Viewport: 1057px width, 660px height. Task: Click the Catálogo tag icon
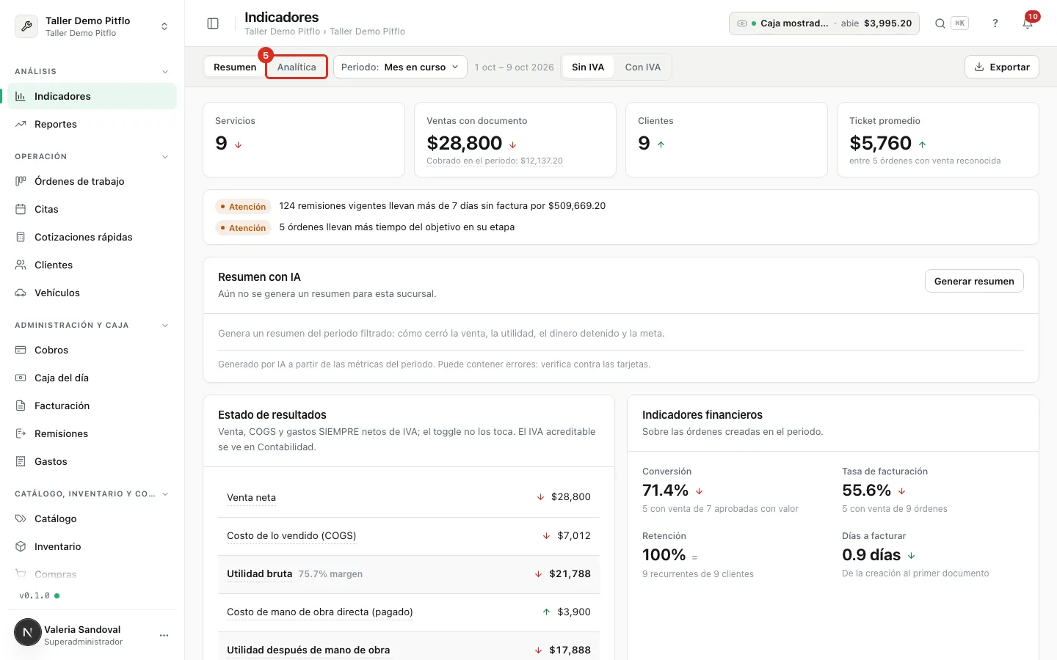click(21, 518)
